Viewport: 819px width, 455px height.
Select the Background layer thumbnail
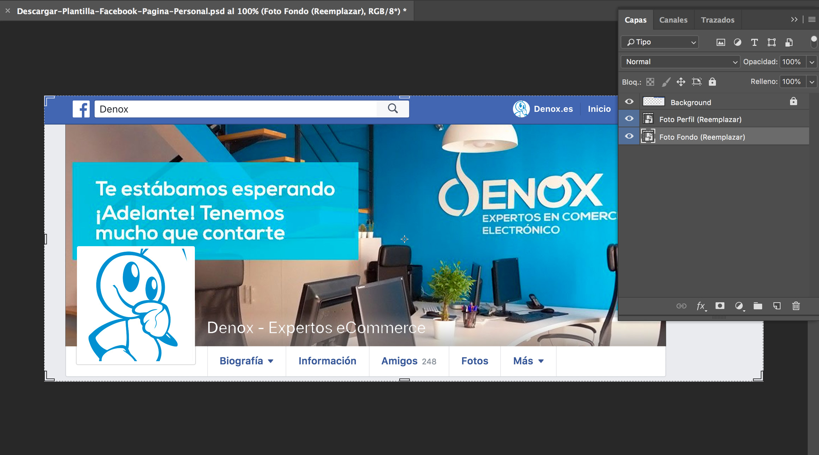click(x=654, y=102)
